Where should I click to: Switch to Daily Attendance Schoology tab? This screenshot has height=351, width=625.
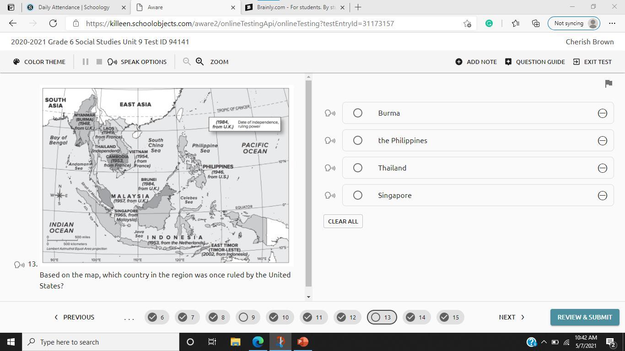tap(74, 7)
